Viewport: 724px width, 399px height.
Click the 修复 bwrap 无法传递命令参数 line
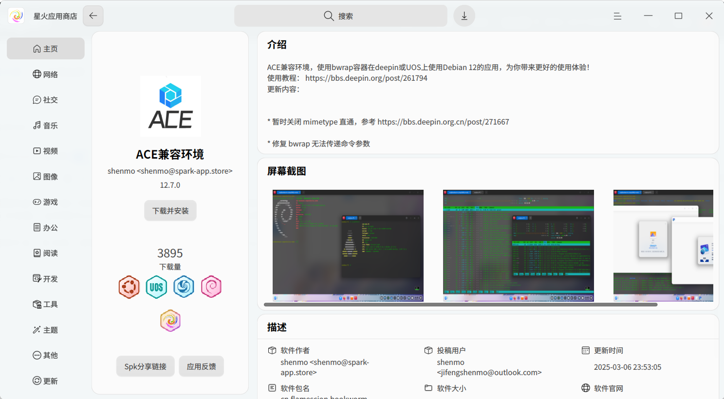(318, 144)
